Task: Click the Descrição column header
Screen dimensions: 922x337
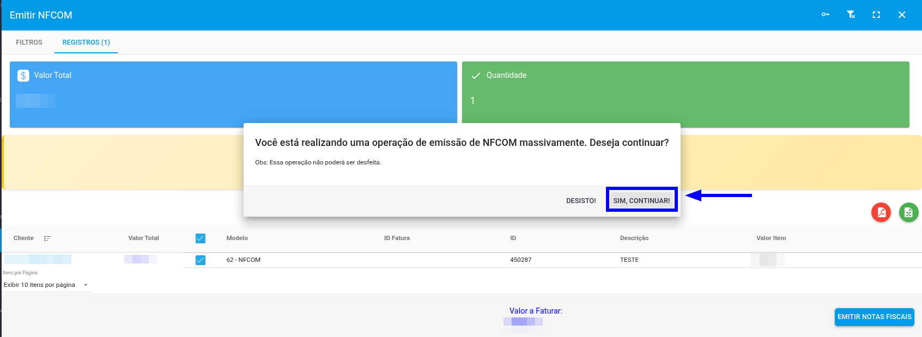Action: coord(634,238)
